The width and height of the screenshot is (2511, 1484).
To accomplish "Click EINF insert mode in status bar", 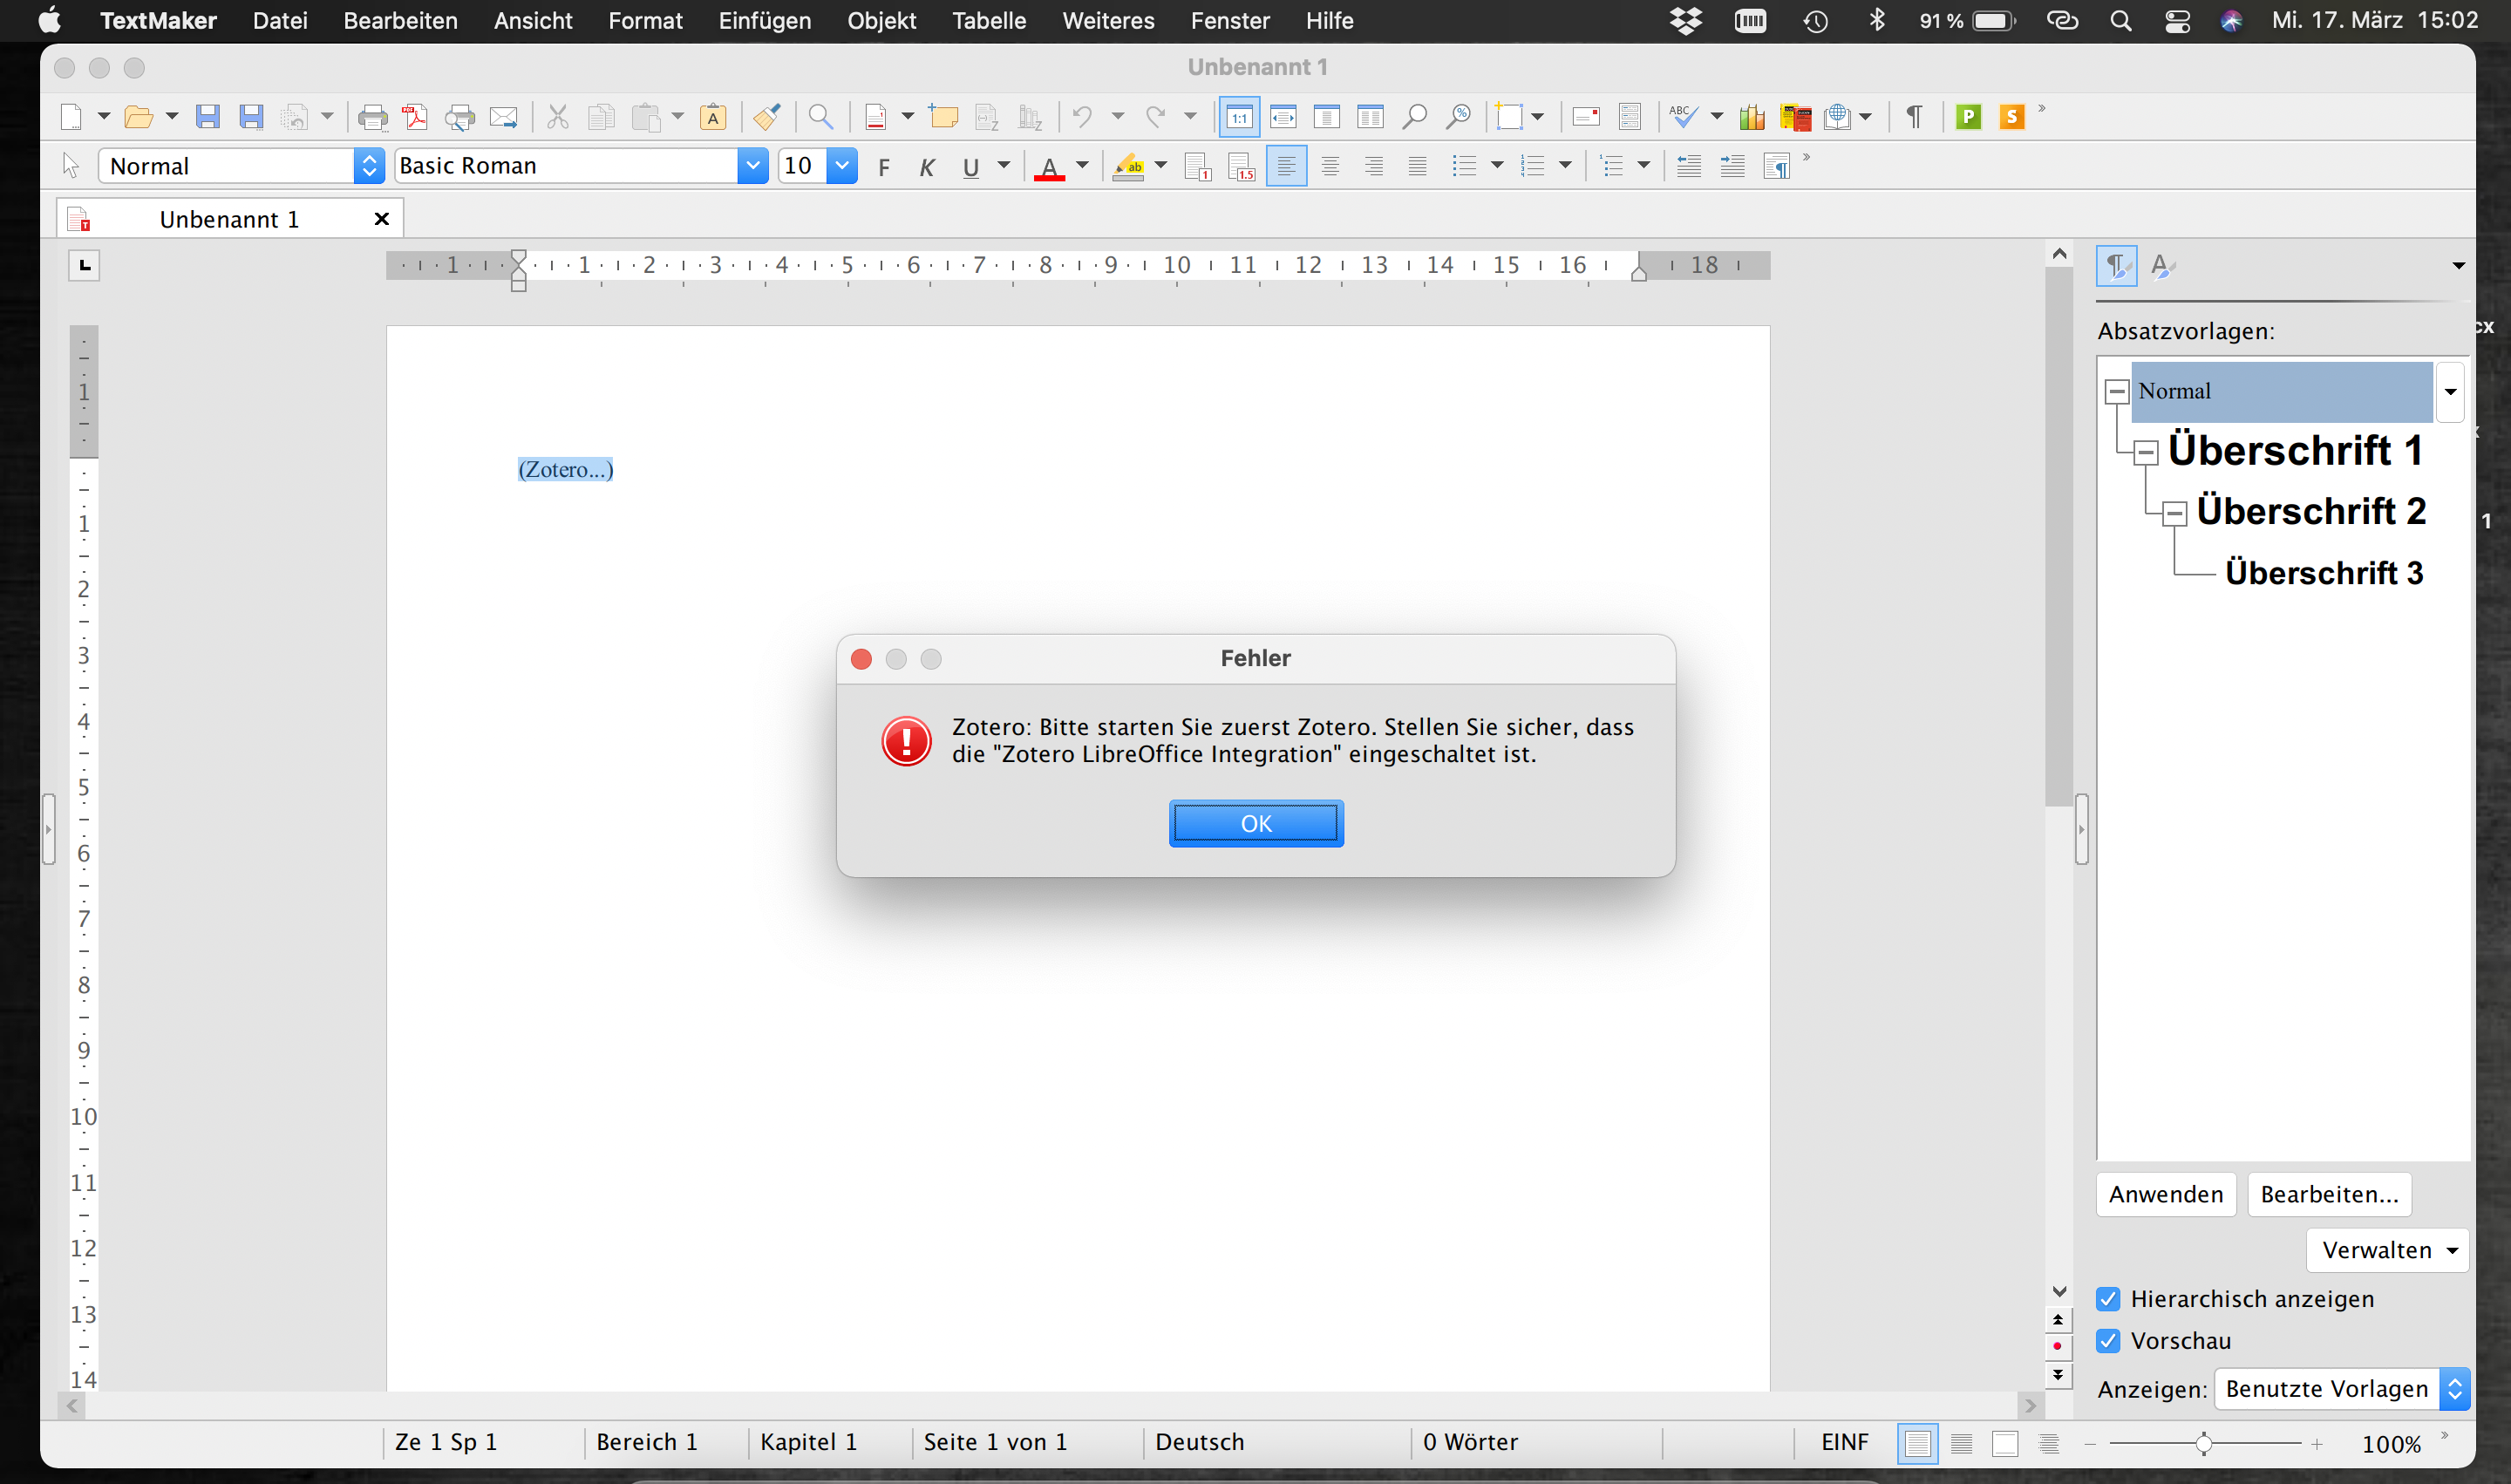I will (x=1844, y=1441).
